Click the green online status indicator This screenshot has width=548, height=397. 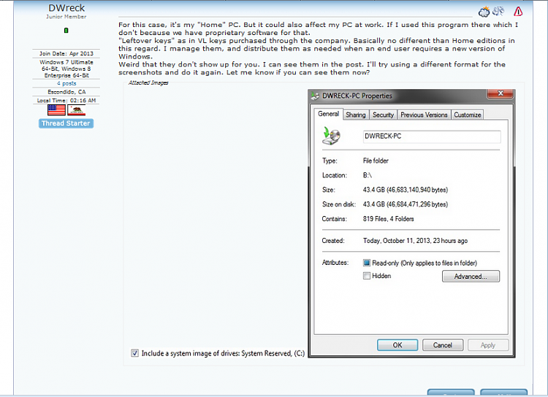tap(66, 31)
